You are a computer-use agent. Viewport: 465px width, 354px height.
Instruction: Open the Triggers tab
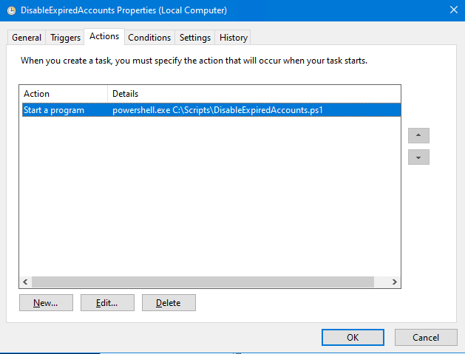click(66, 38)
